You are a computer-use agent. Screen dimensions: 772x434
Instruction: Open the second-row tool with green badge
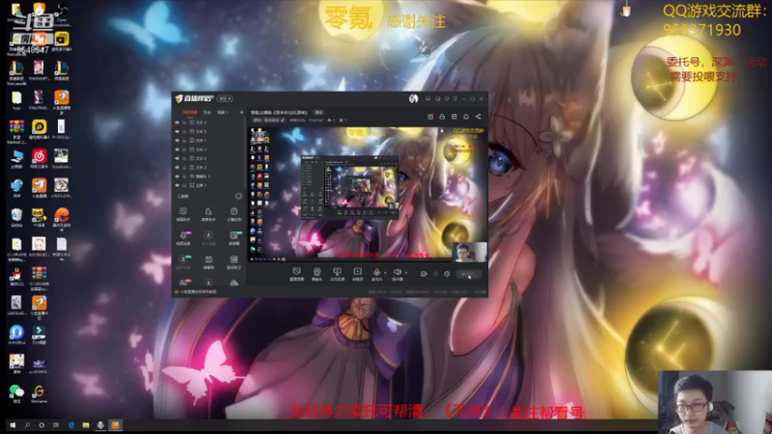pos(234,237)
